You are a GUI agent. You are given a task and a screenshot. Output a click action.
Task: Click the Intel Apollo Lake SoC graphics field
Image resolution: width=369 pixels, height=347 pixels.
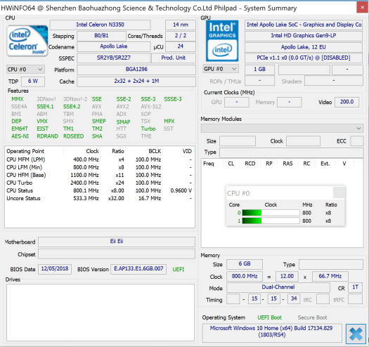click(304, 25)
